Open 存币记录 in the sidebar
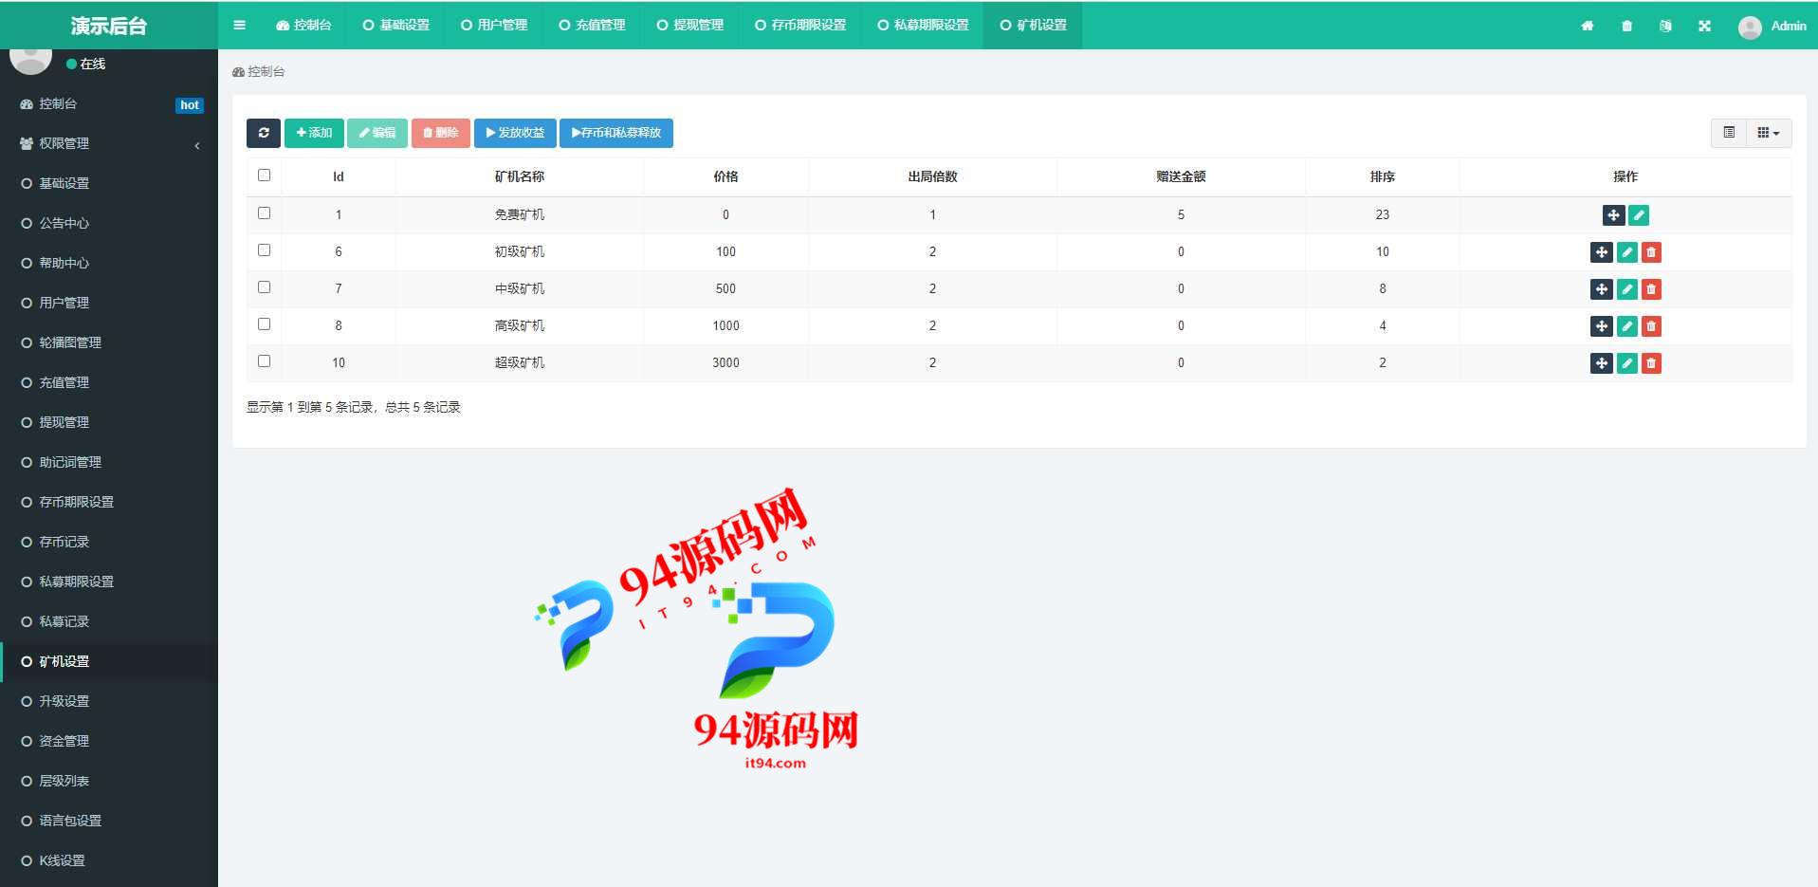The height and width of the screenshot is (887, 1818). pyautogui.click(x=109, y=543)
